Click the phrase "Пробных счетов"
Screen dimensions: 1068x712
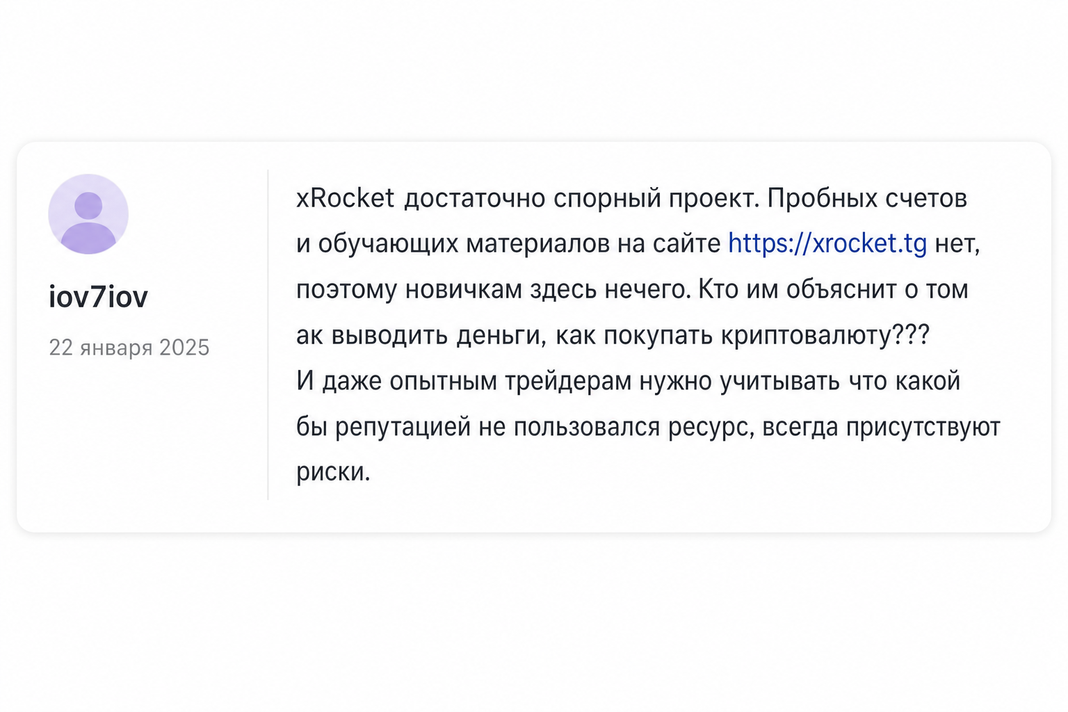tap(867, 199)
